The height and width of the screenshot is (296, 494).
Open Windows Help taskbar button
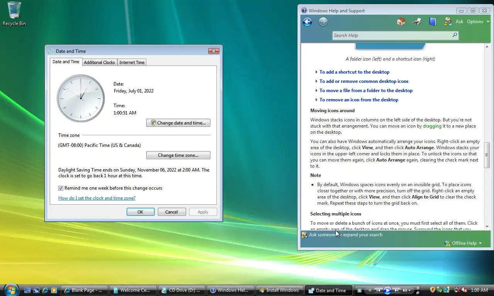pyautogui.click(x=230, y=290)
